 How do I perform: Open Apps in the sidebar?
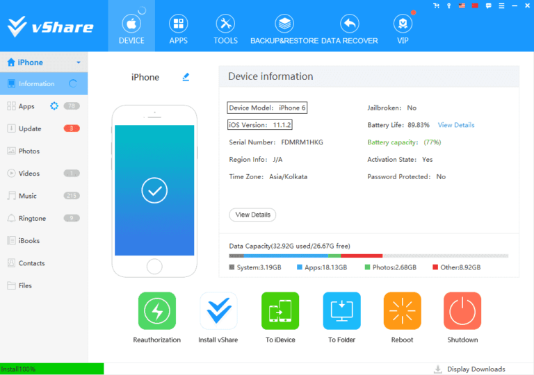(44, 106)
